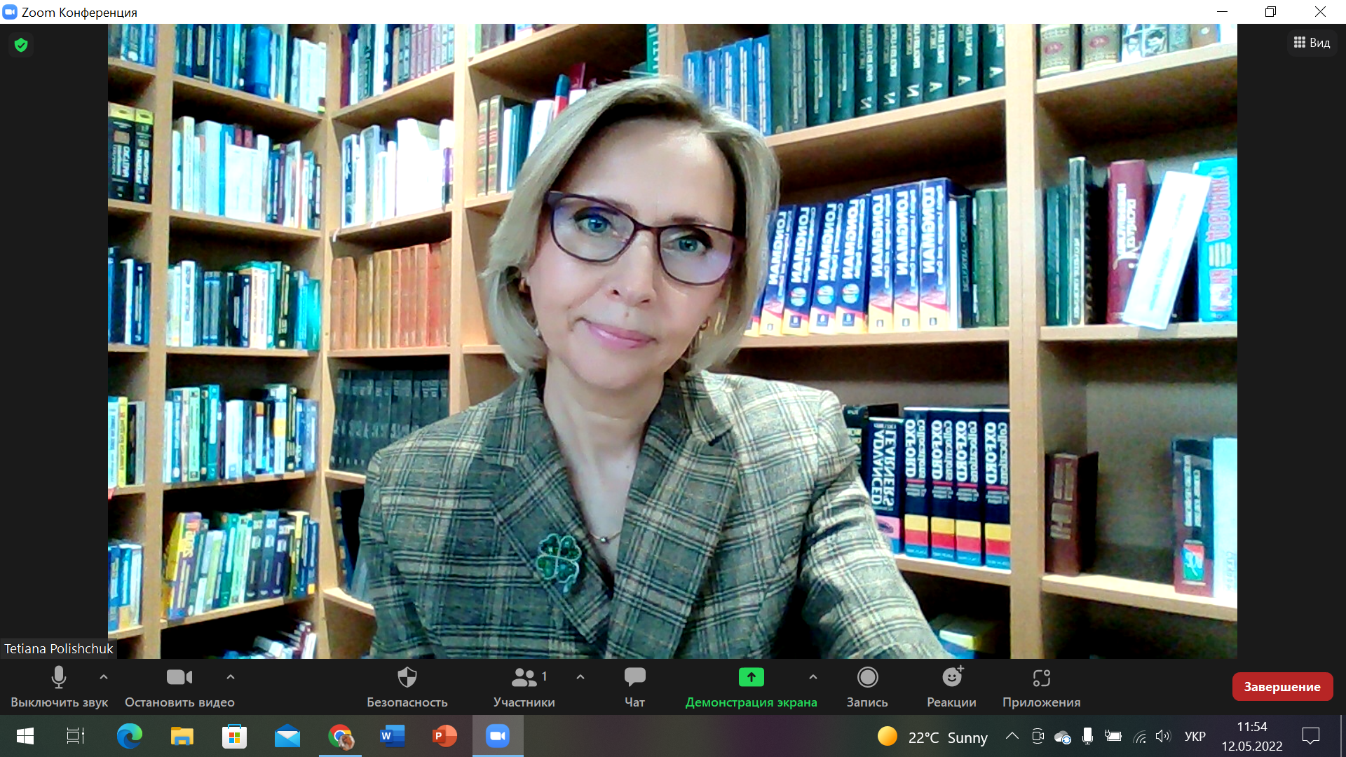Open the Reactions (Реакции) menu
The height and width of the screenshot is (757, 1346).
tap(951, 678)
